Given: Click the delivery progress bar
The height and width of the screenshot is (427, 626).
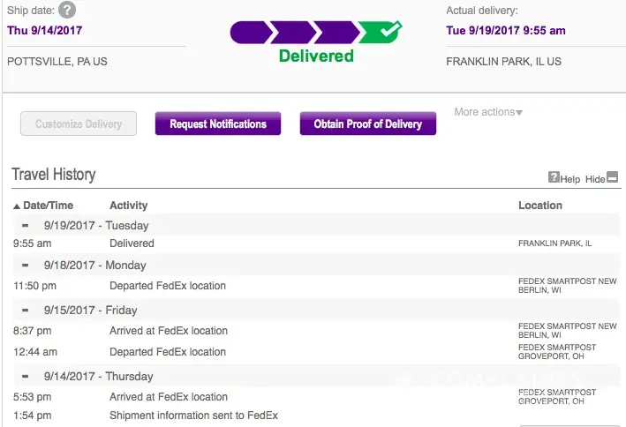Looking at the screenshot, I should click(x=315, y=33).
